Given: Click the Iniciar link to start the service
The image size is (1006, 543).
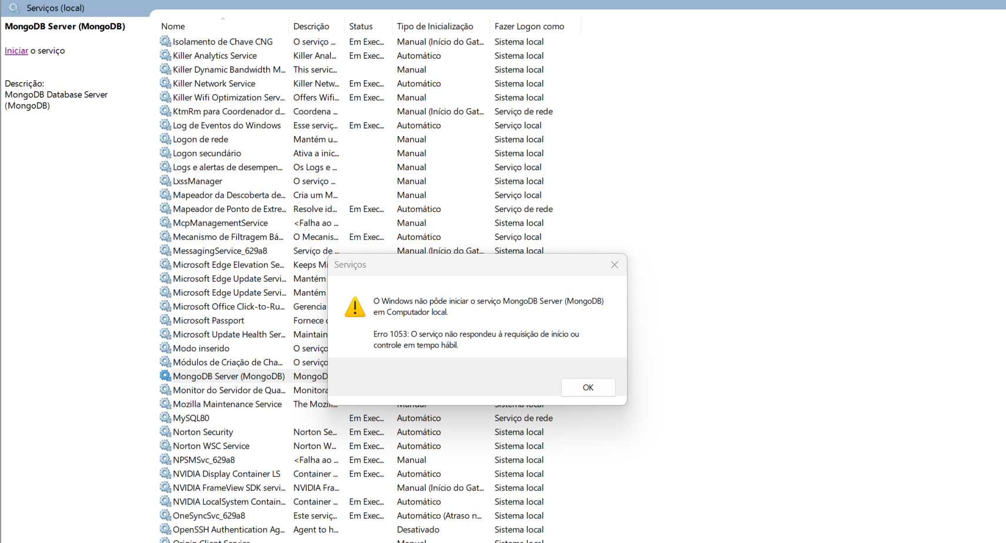Looking at the screenshot, I should point(16,50).
